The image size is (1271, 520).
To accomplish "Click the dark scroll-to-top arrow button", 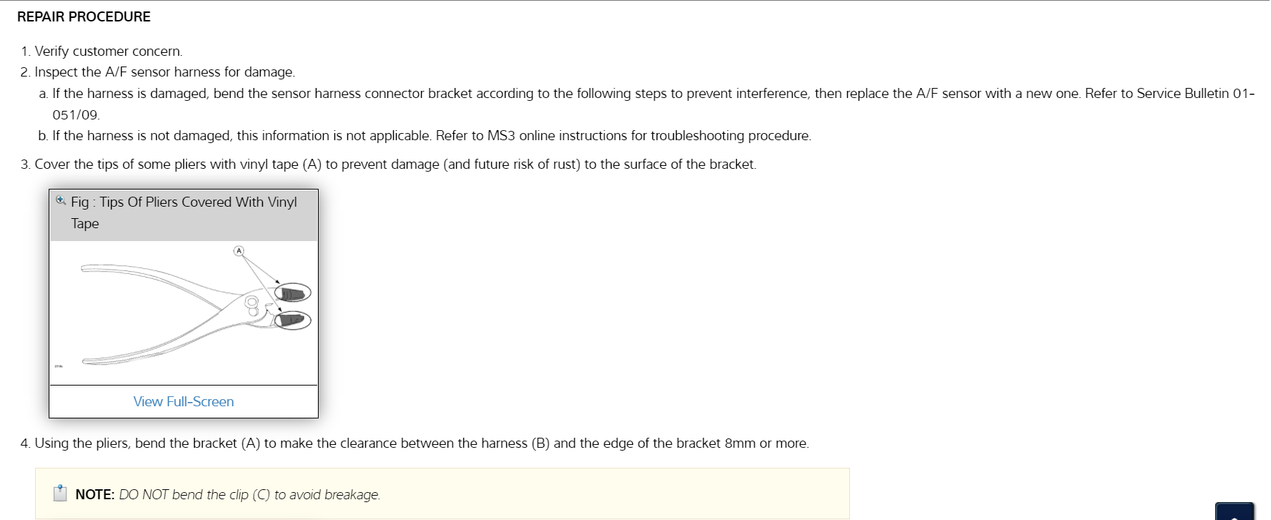I will 1234,512.
